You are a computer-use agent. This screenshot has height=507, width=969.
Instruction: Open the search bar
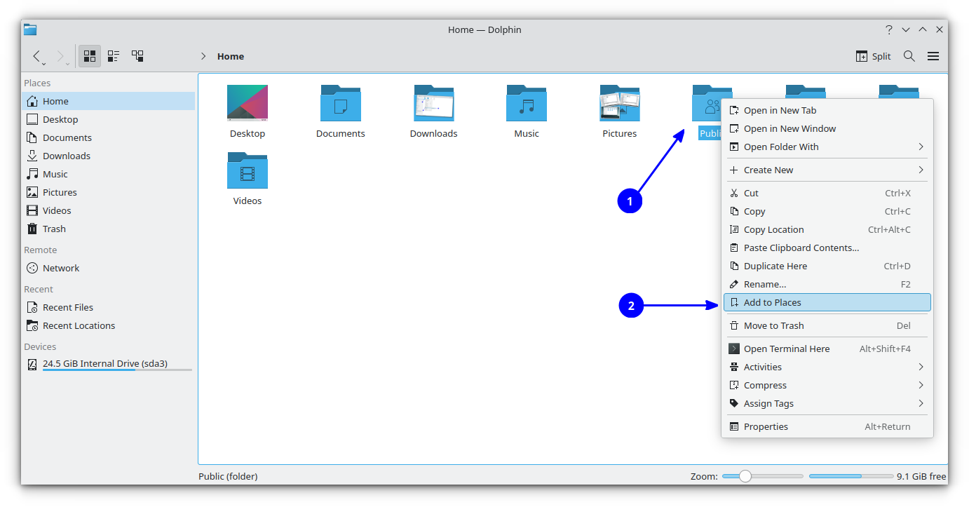tap(909, 56)
